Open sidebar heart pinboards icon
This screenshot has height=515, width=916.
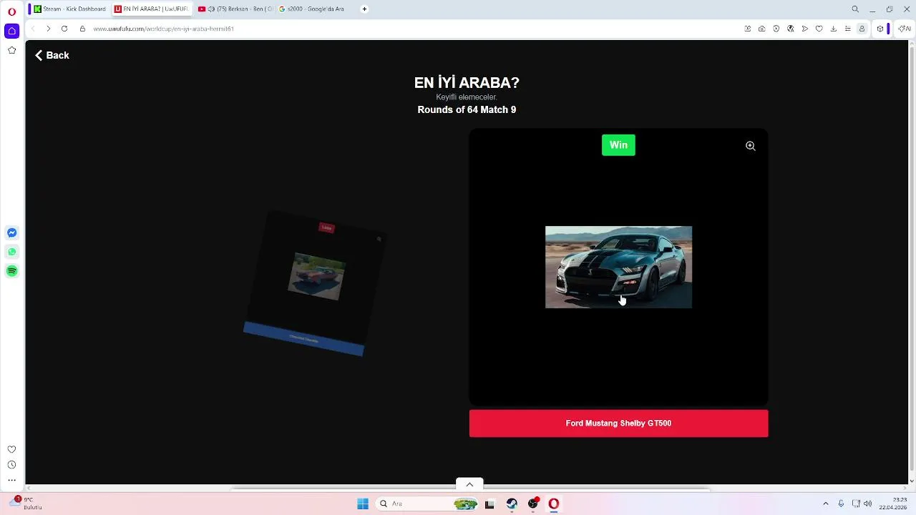click(x=11, y=449)
